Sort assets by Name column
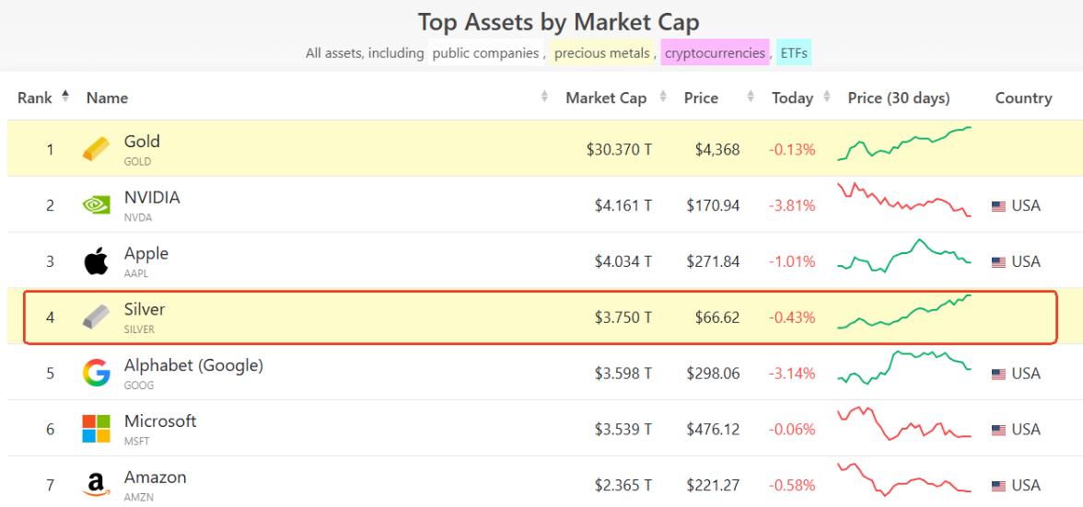This screenshot has width=1083, height=507. point(108,98)
